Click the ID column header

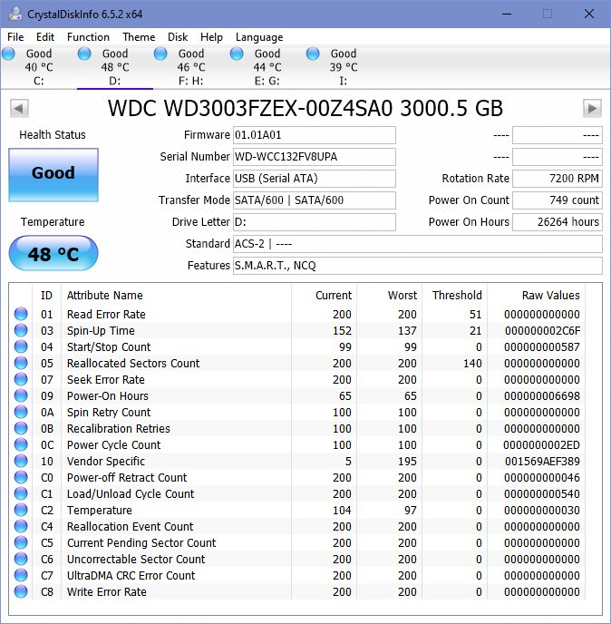coord(46,296)
